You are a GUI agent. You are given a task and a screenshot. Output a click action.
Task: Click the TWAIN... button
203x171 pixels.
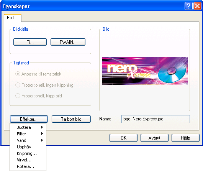[x=68, y=42]
